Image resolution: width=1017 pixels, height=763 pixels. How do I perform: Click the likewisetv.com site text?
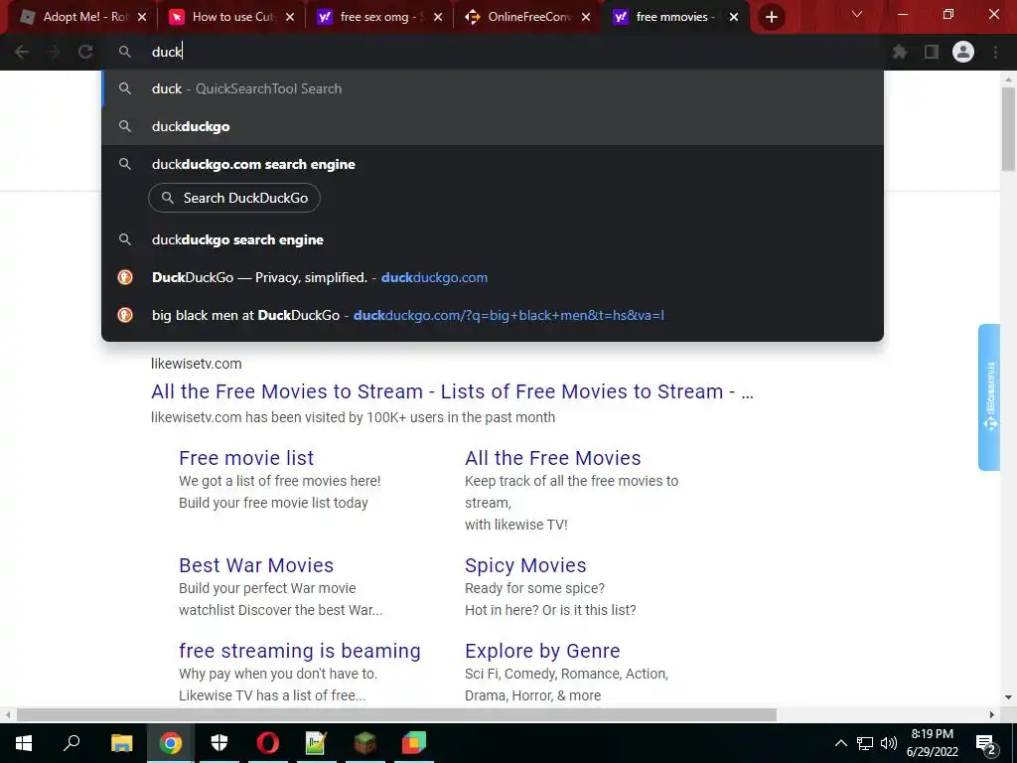point(197,364)
